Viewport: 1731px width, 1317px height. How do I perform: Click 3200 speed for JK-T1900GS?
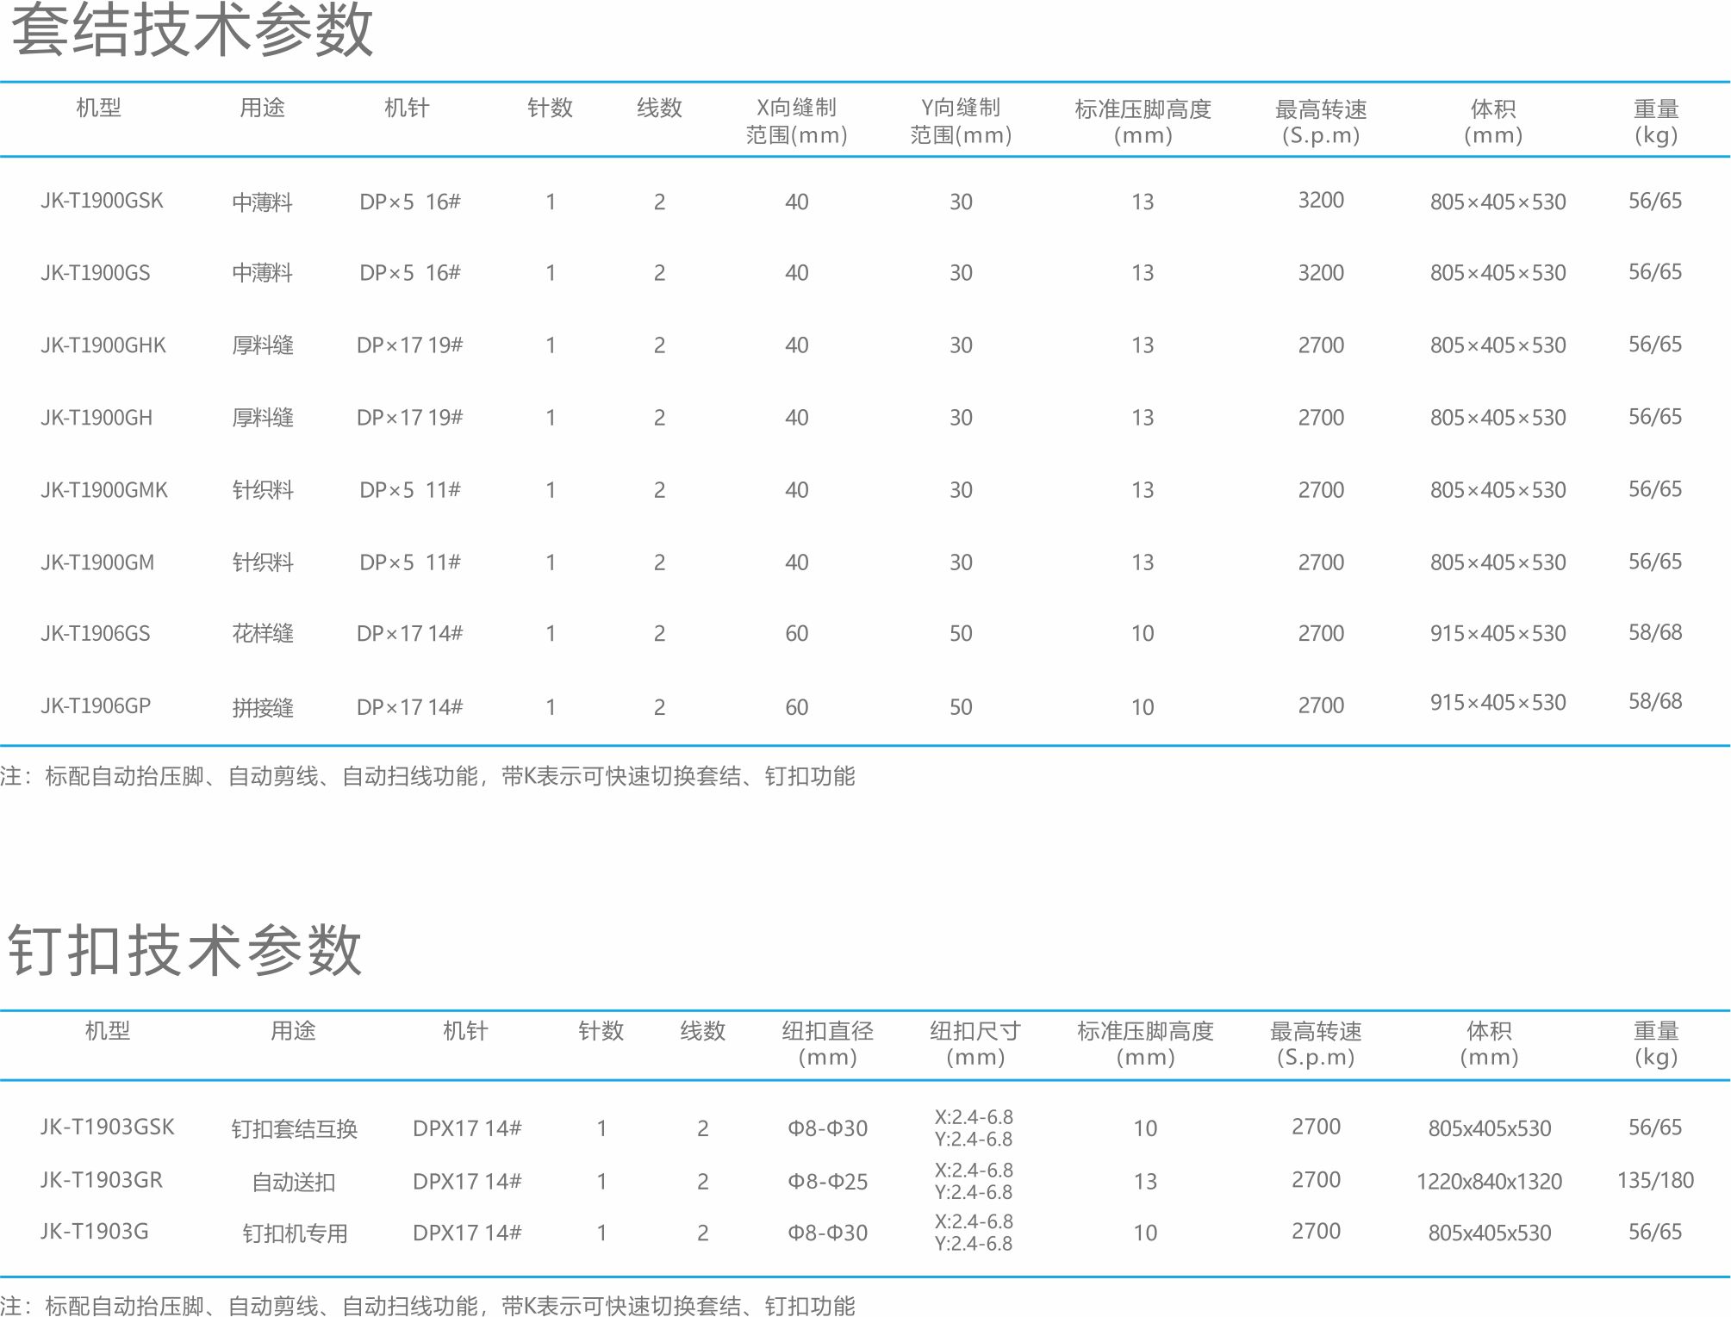click(1321, 273)
